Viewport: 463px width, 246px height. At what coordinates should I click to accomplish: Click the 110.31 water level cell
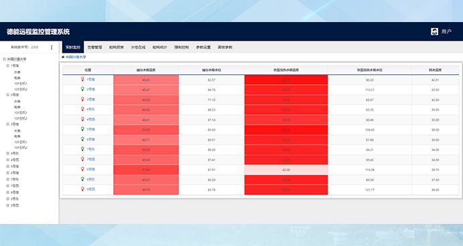tap(370, 90)
